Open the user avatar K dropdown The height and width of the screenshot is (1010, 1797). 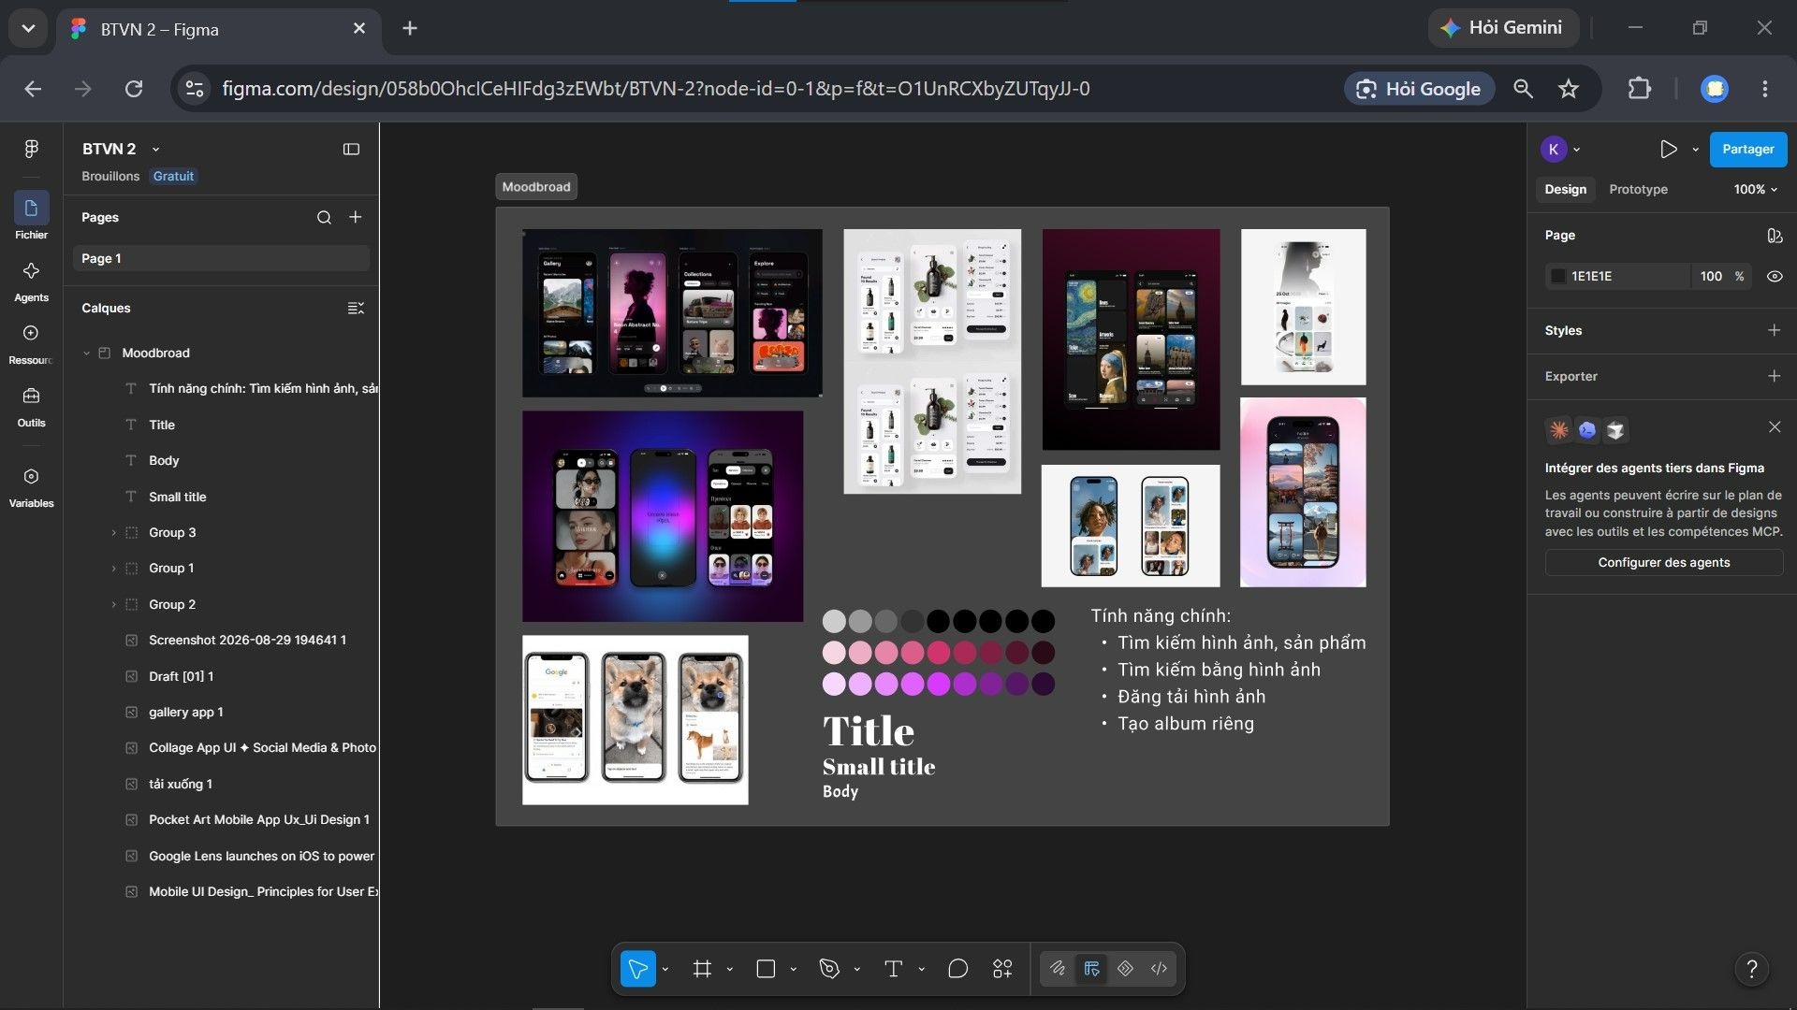click(x=1560, y=149)
